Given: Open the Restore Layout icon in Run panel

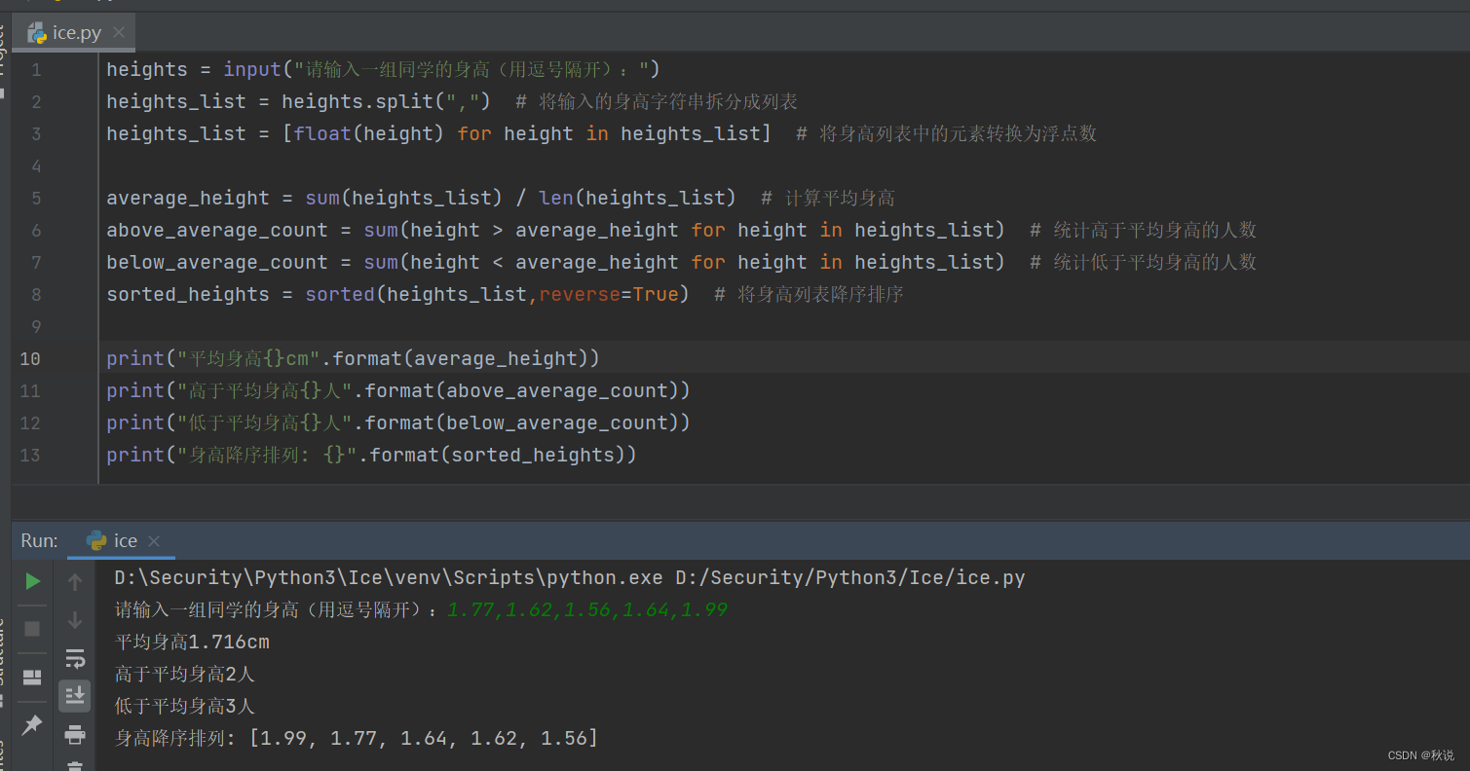Looking at the screenshot, I should pos(32,677).
